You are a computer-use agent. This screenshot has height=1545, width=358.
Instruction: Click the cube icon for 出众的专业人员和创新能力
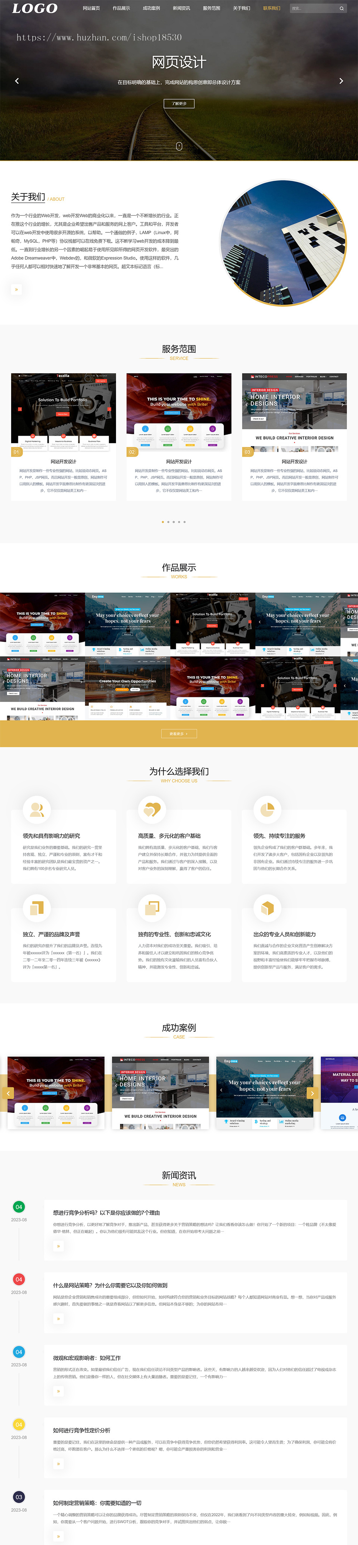point(267,908)
